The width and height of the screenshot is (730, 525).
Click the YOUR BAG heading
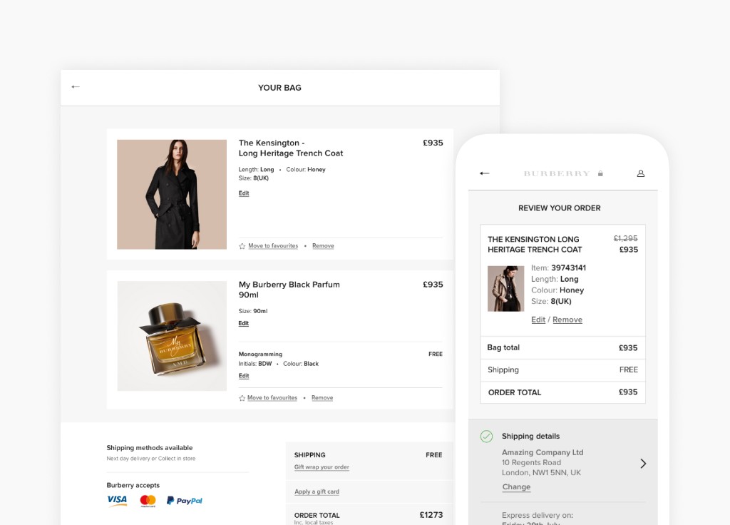[x=279, y=88]
